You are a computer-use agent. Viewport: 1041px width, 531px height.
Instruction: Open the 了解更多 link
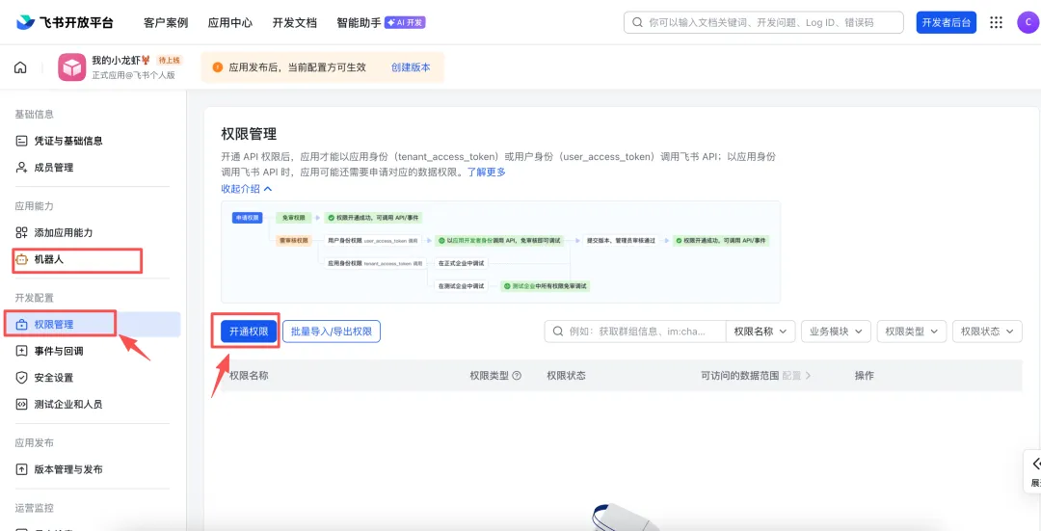coord(487,172)
